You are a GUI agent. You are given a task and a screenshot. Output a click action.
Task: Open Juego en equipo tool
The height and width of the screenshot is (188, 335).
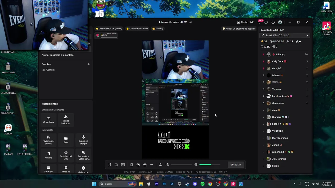83,140
